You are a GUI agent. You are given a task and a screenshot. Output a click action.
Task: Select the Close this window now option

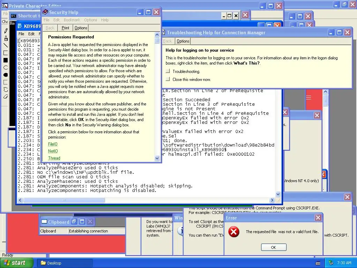(x=168, y=79)
